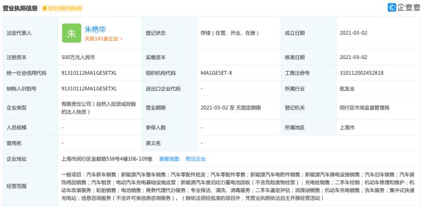This screenshot has width=423, height=206.
Task: Click the 进出口企业代码 label cell
Action: tap(169, 89)
